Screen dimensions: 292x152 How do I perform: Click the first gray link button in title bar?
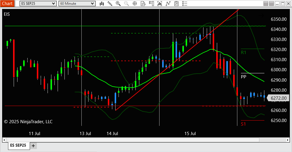point(266,4)
